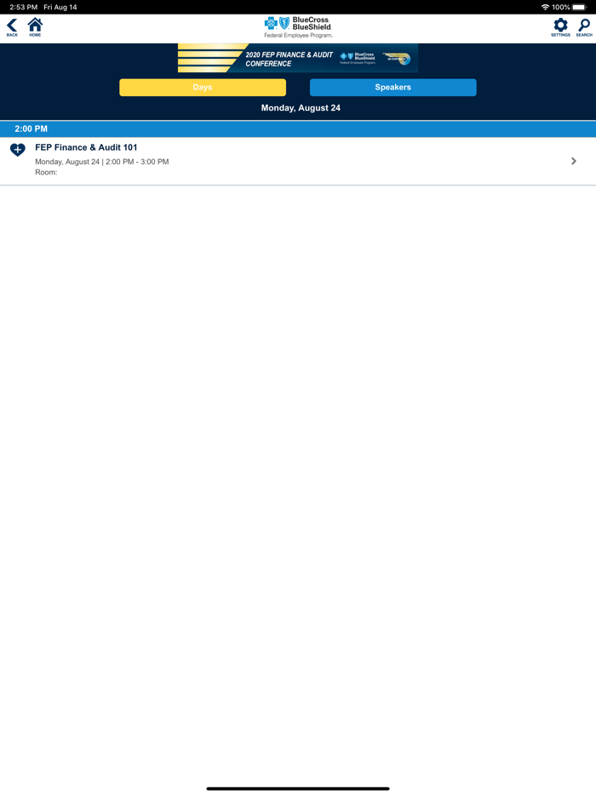Add FEP Finance & Audit 101 to favorites

pyautogui.click(x=18, y=150)
